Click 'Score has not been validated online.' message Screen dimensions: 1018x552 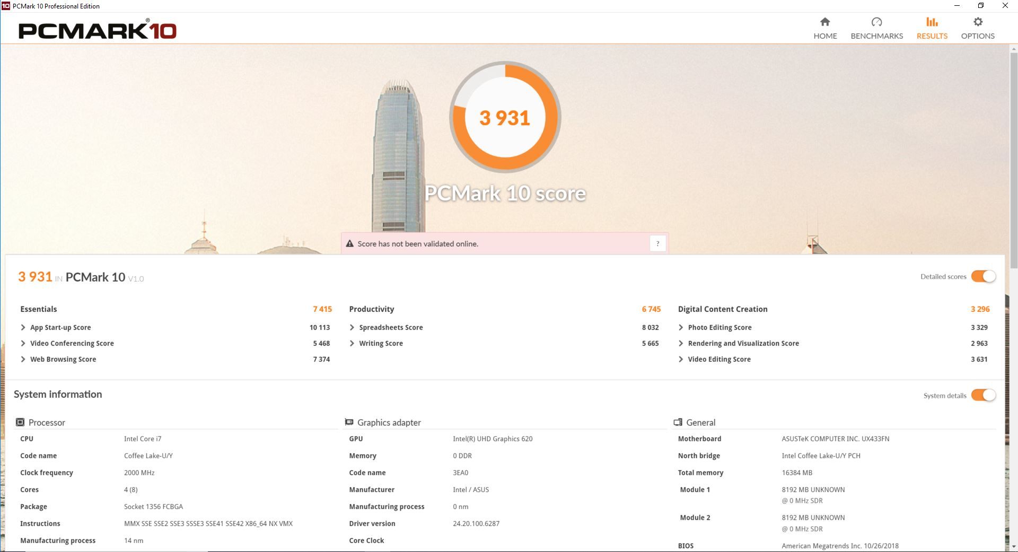[x=418, y=244]
